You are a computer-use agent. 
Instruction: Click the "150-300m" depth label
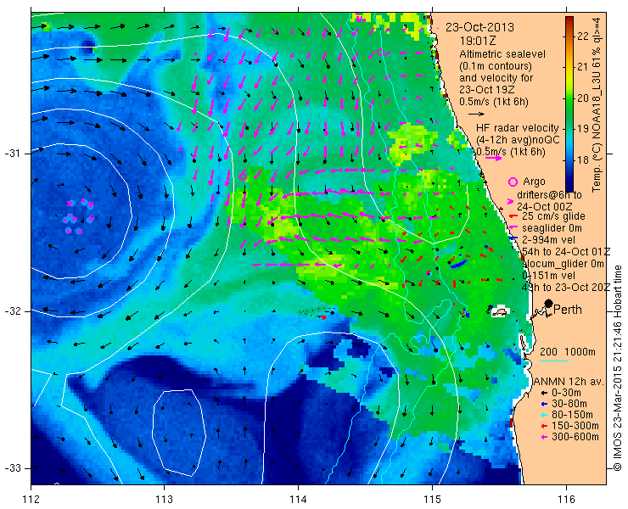(x=575, y=426)
